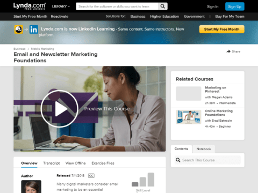Open Government solutions link
258x193 pixels.
194,17
